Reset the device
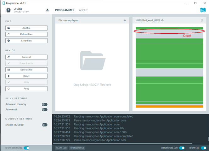This screenshot has width=209, height=151. click(x=26, y=76)
